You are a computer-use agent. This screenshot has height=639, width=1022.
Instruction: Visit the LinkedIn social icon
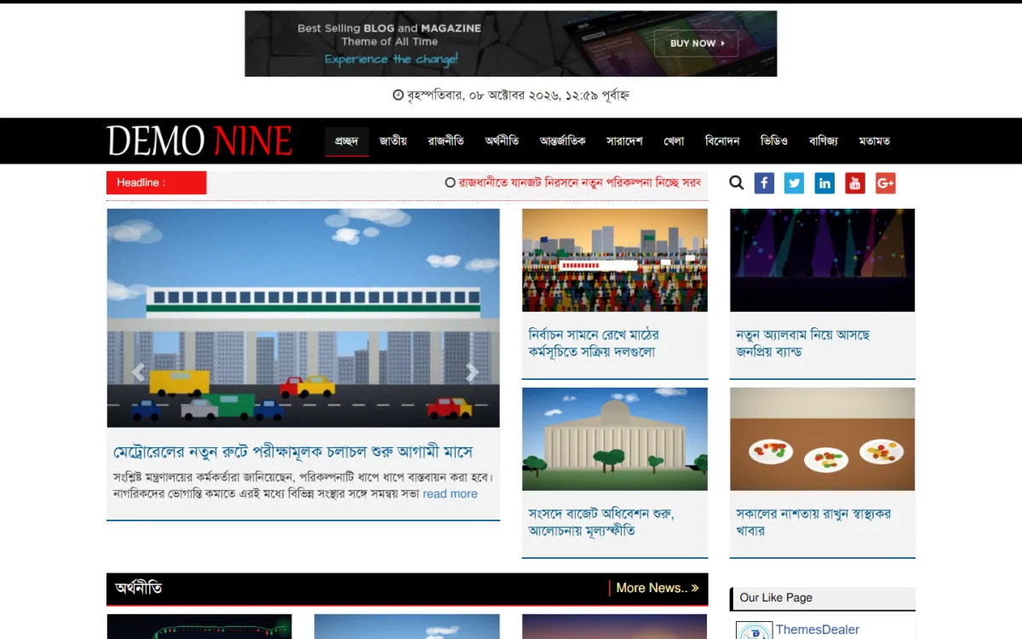tap(824, 183)
